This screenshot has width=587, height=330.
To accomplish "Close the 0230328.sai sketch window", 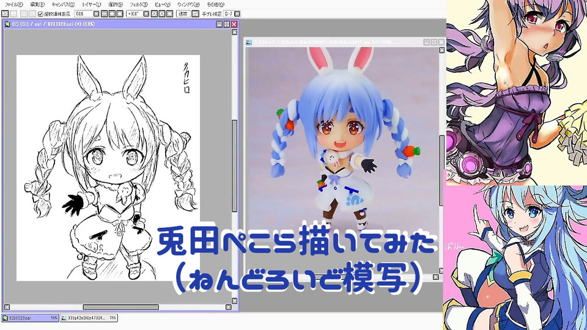I will (234, 24).
